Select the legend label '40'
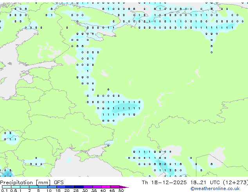 (103, 190)
